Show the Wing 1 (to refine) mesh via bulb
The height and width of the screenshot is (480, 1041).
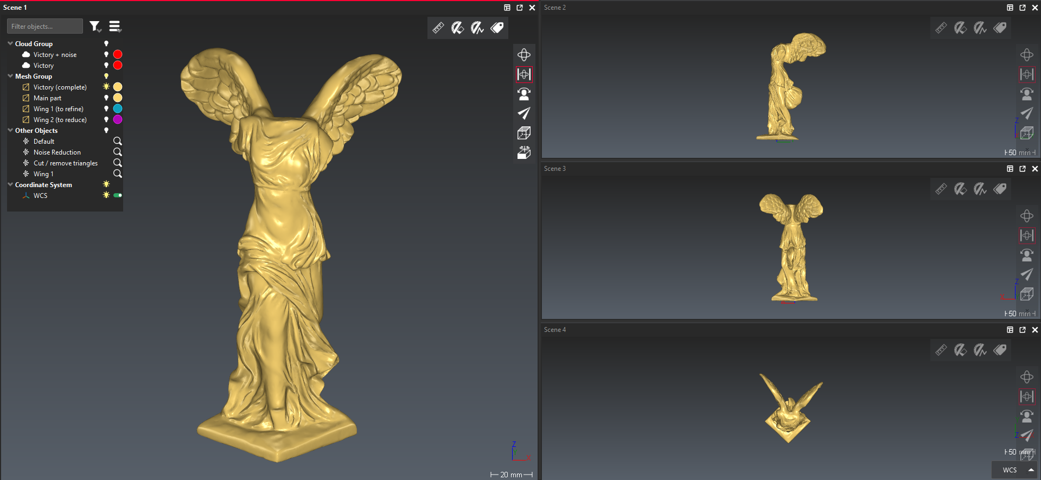pyautogui.click(x=106, y=108)
